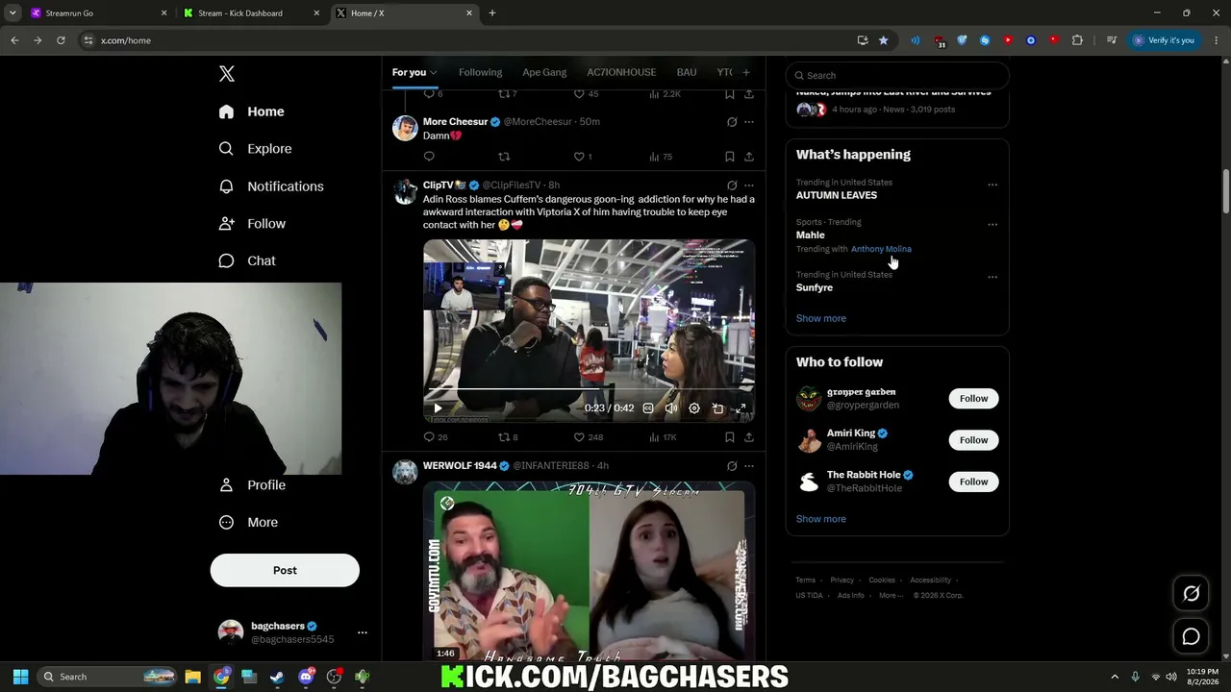
Task: Open the Windows Start menu
Action: pyautogui.click(x=20, y=677)
